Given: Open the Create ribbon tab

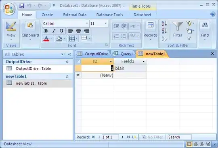Looking at the screenshot, I should coord(47,15).
